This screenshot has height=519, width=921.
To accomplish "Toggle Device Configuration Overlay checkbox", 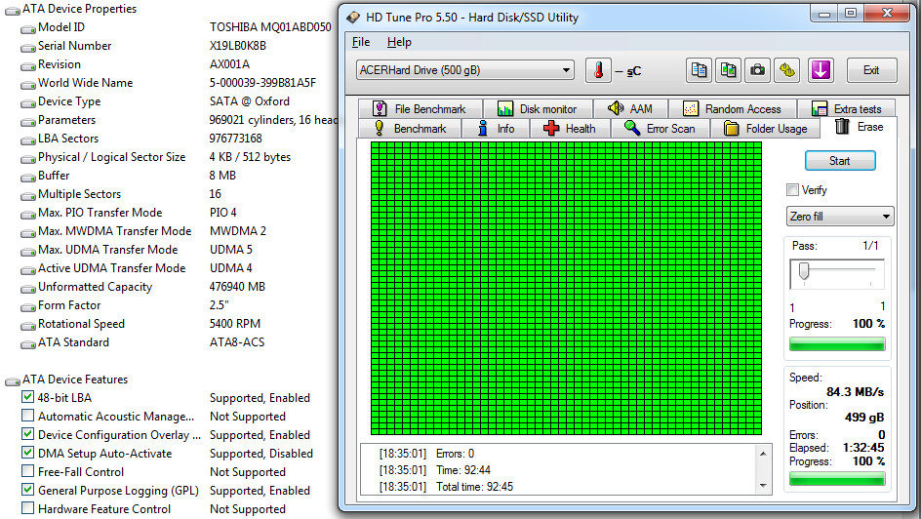I will [x=27, y=434].
